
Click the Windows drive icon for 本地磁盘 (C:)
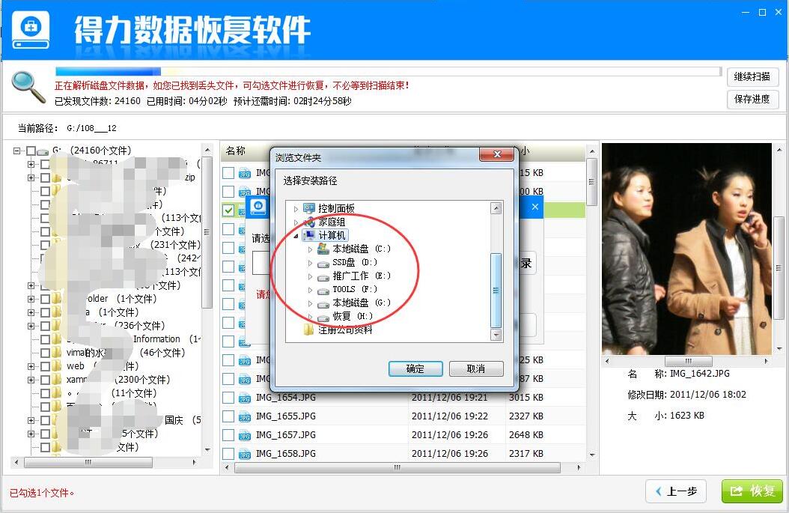click(x=323, y=249)
